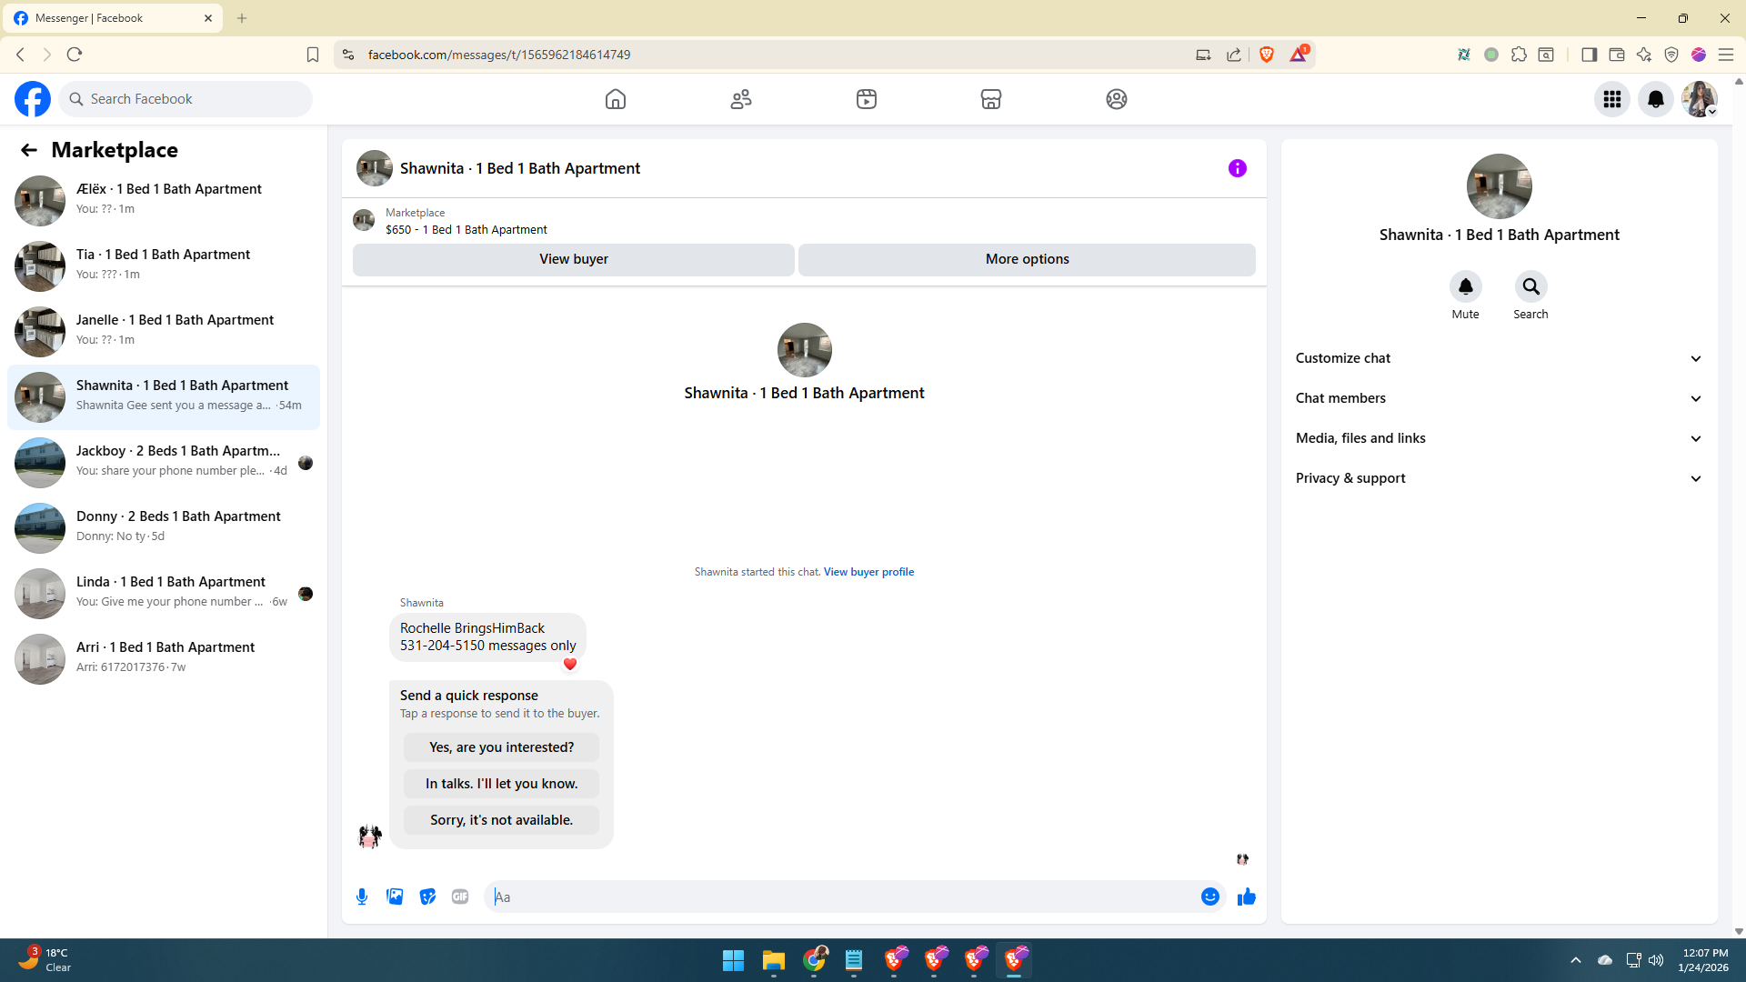Viewport: 1746px width, 982px height.
Task: Expand Media, files and links
Action: tap(1499, 438)
